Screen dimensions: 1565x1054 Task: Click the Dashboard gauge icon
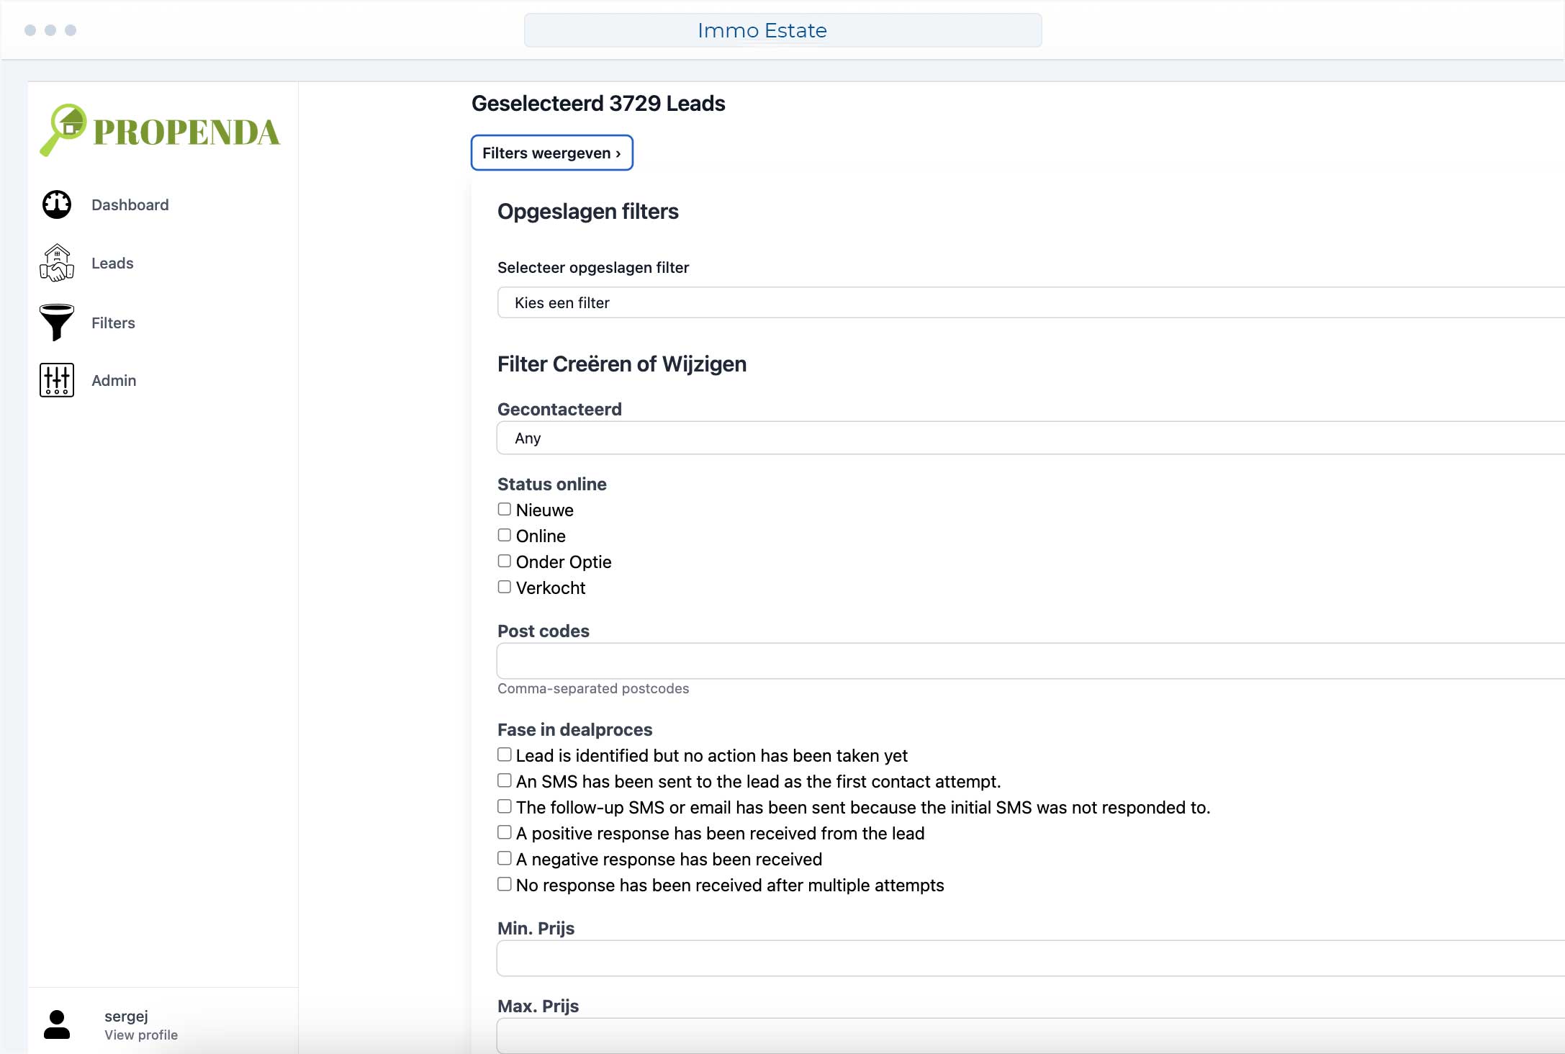[57, 204]
